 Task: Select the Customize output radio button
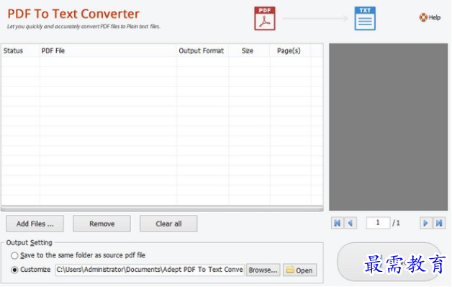[x=14, y=270]
